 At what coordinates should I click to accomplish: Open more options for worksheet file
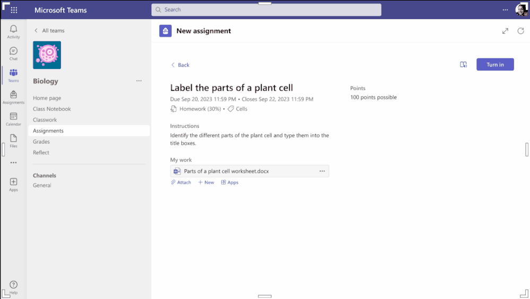(322, 171)
